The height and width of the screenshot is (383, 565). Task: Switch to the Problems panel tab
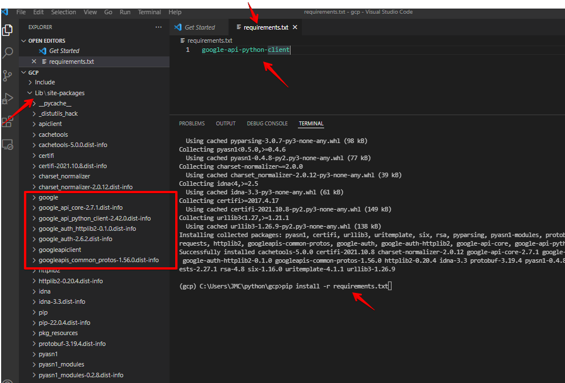click(192, 124)
